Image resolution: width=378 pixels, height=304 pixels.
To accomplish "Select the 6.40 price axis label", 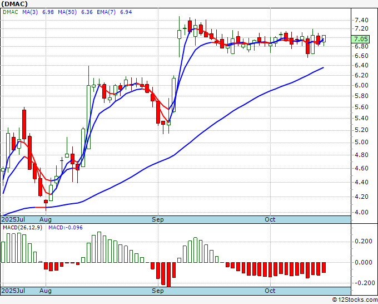I will point(361,66).
